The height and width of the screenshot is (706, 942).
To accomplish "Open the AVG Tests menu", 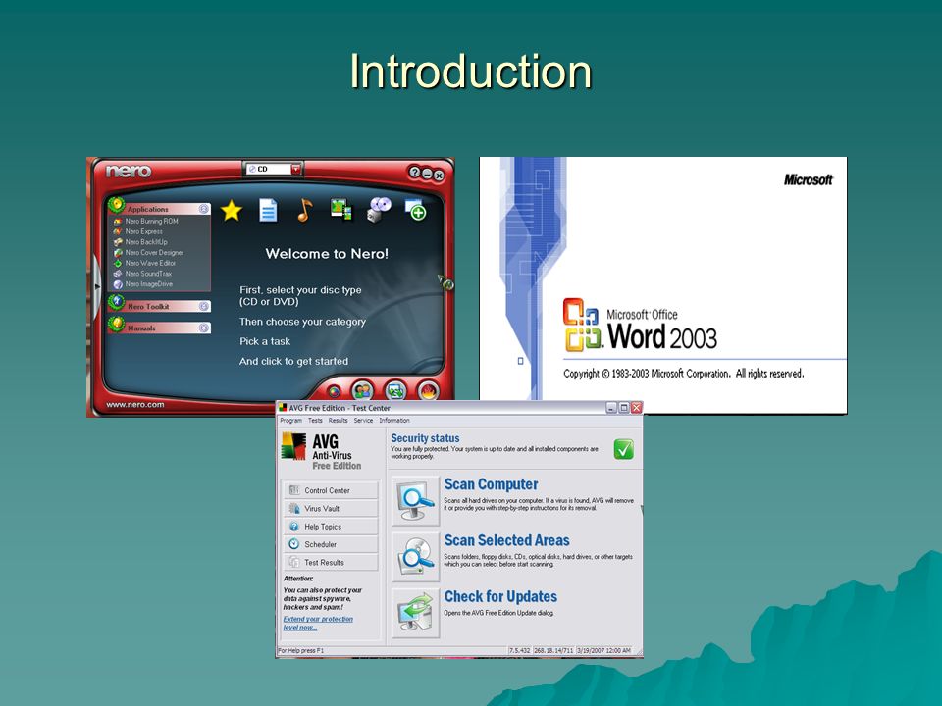I will (x=315, y=421).
